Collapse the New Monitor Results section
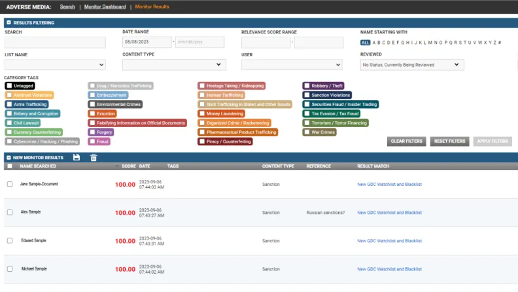The image size is (518, 292). pos(9,158)
